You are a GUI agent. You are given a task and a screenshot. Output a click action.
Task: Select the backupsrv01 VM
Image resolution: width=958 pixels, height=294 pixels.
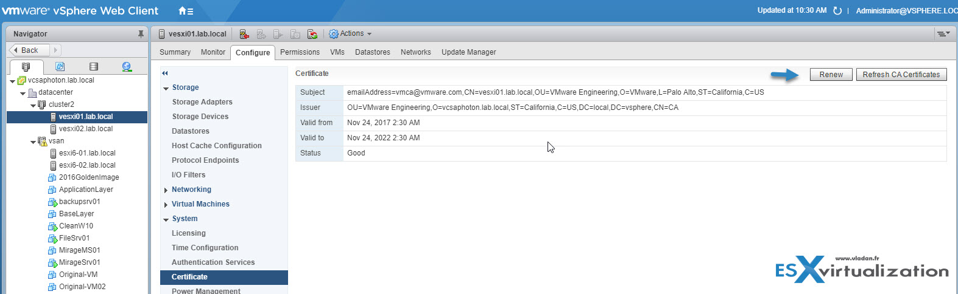[x=79, y=202]
